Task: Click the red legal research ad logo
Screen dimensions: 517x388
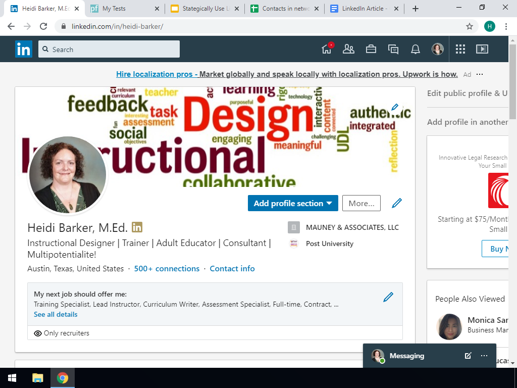Action: 498,190
